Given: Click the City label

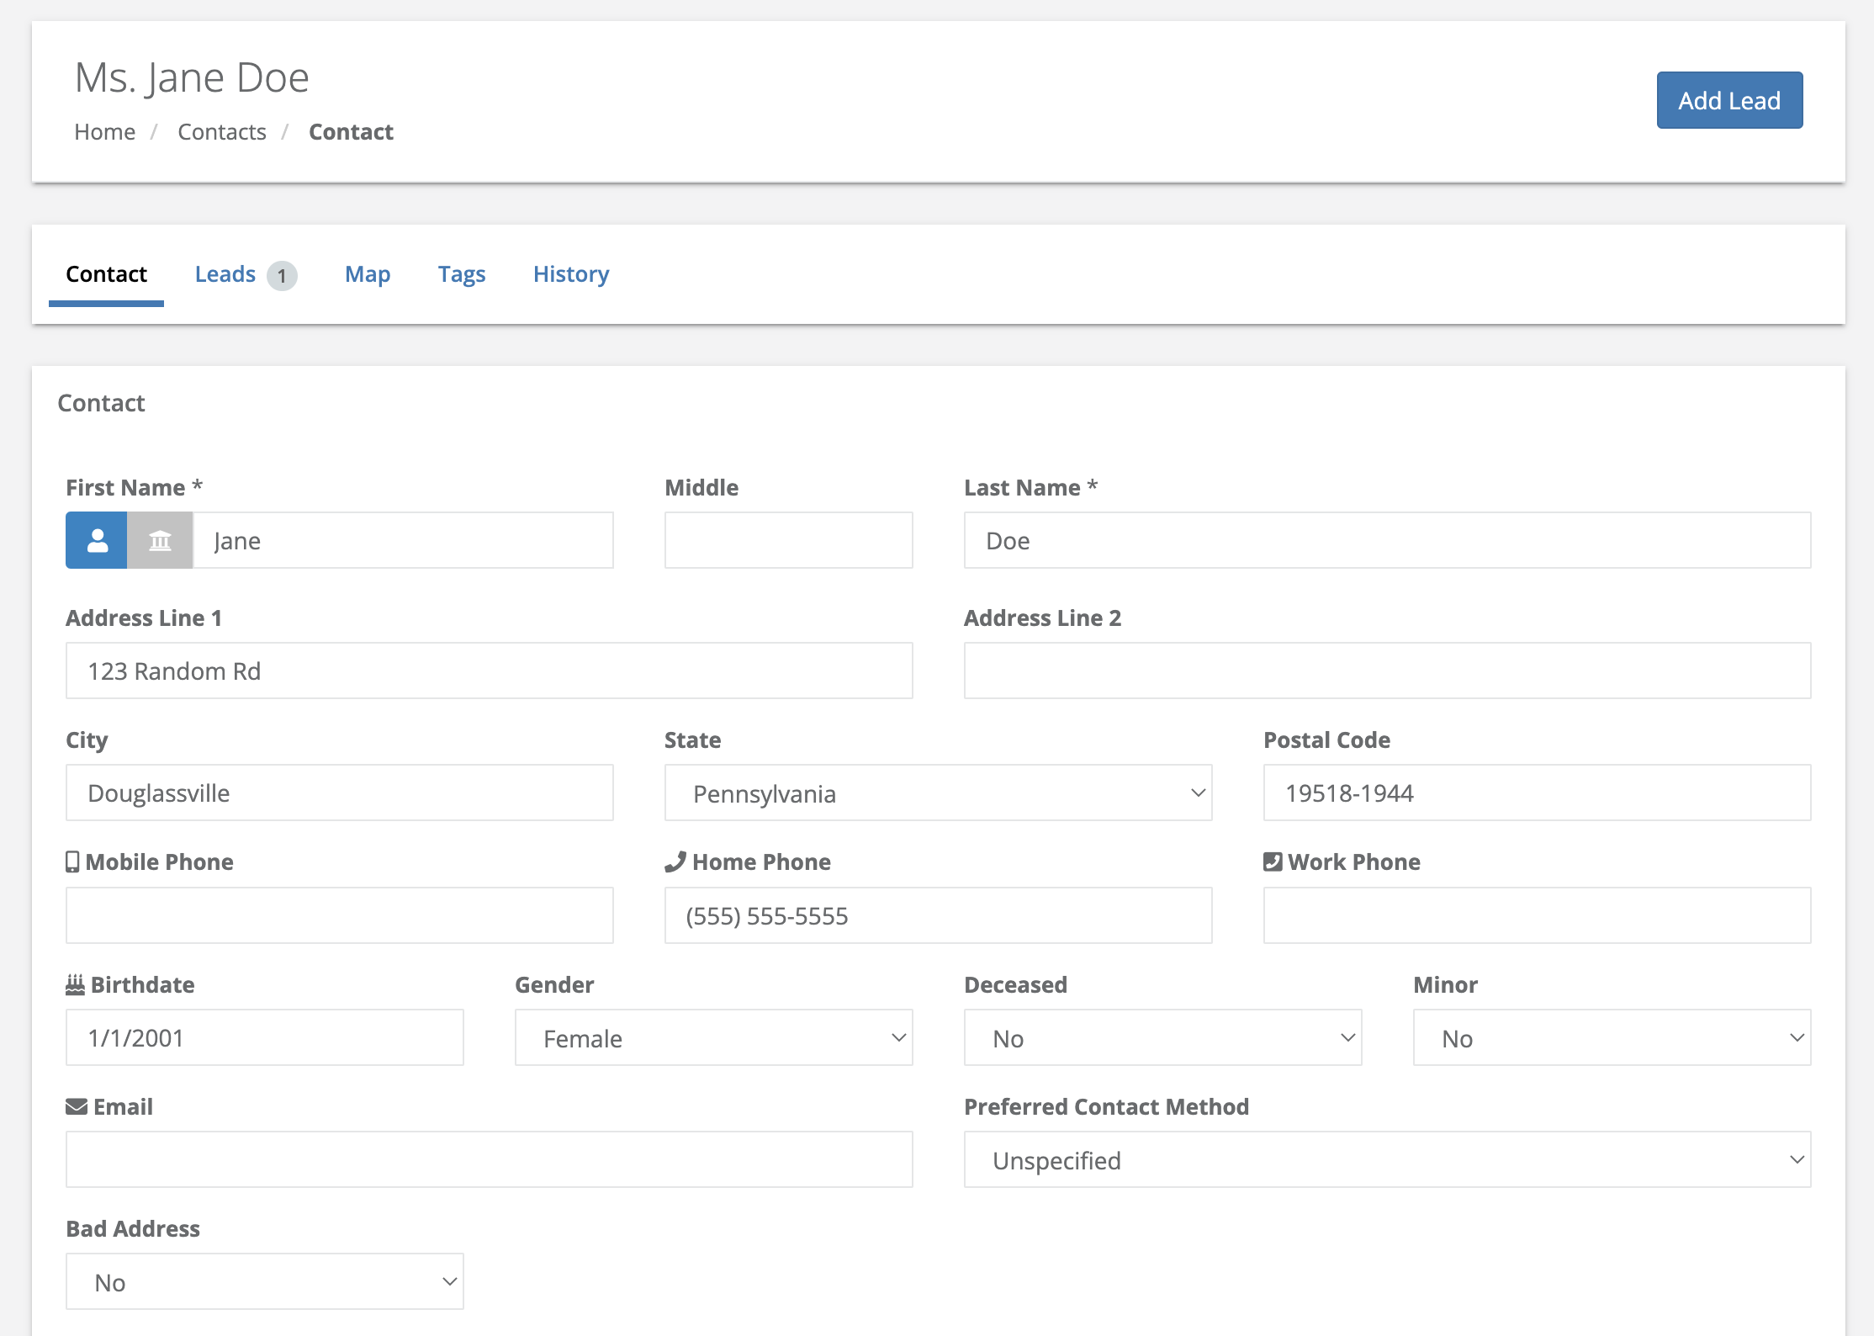Looking at the screenshot, I should 87,740.
